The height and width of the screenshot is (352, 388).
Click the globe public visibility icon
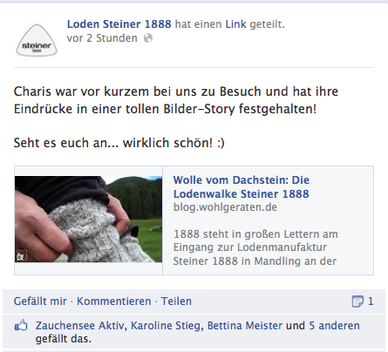click(x=148, y=38)
